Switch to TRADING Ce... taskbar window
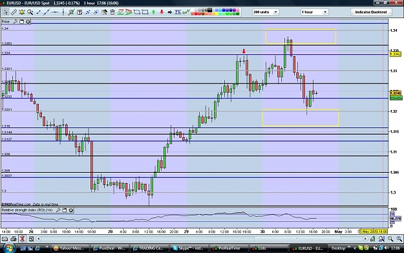 coord(149,248)
